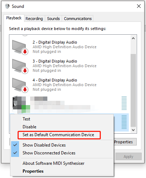This screenshot has height=178, width=146.
Task: Click the Properties button beside device list
Action: [125, 142]
